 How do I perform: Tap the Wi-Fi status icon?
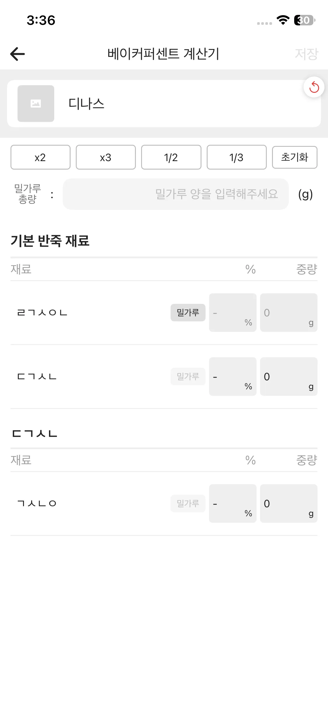tap(283, 20)
